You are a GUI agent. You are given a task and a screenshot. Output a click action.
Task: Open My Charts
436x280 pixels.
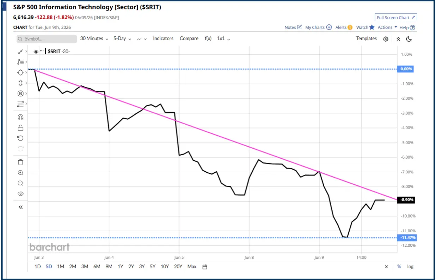318,27
